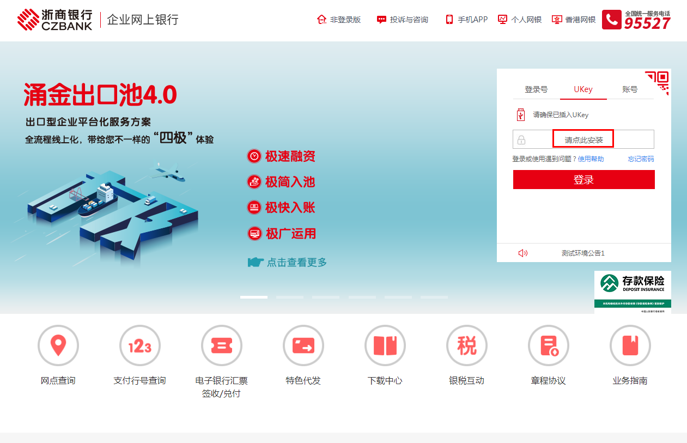This screenshot has width=687, height=443.
Task: Open 下载中心 via the book icon
Action: point(385,345)
